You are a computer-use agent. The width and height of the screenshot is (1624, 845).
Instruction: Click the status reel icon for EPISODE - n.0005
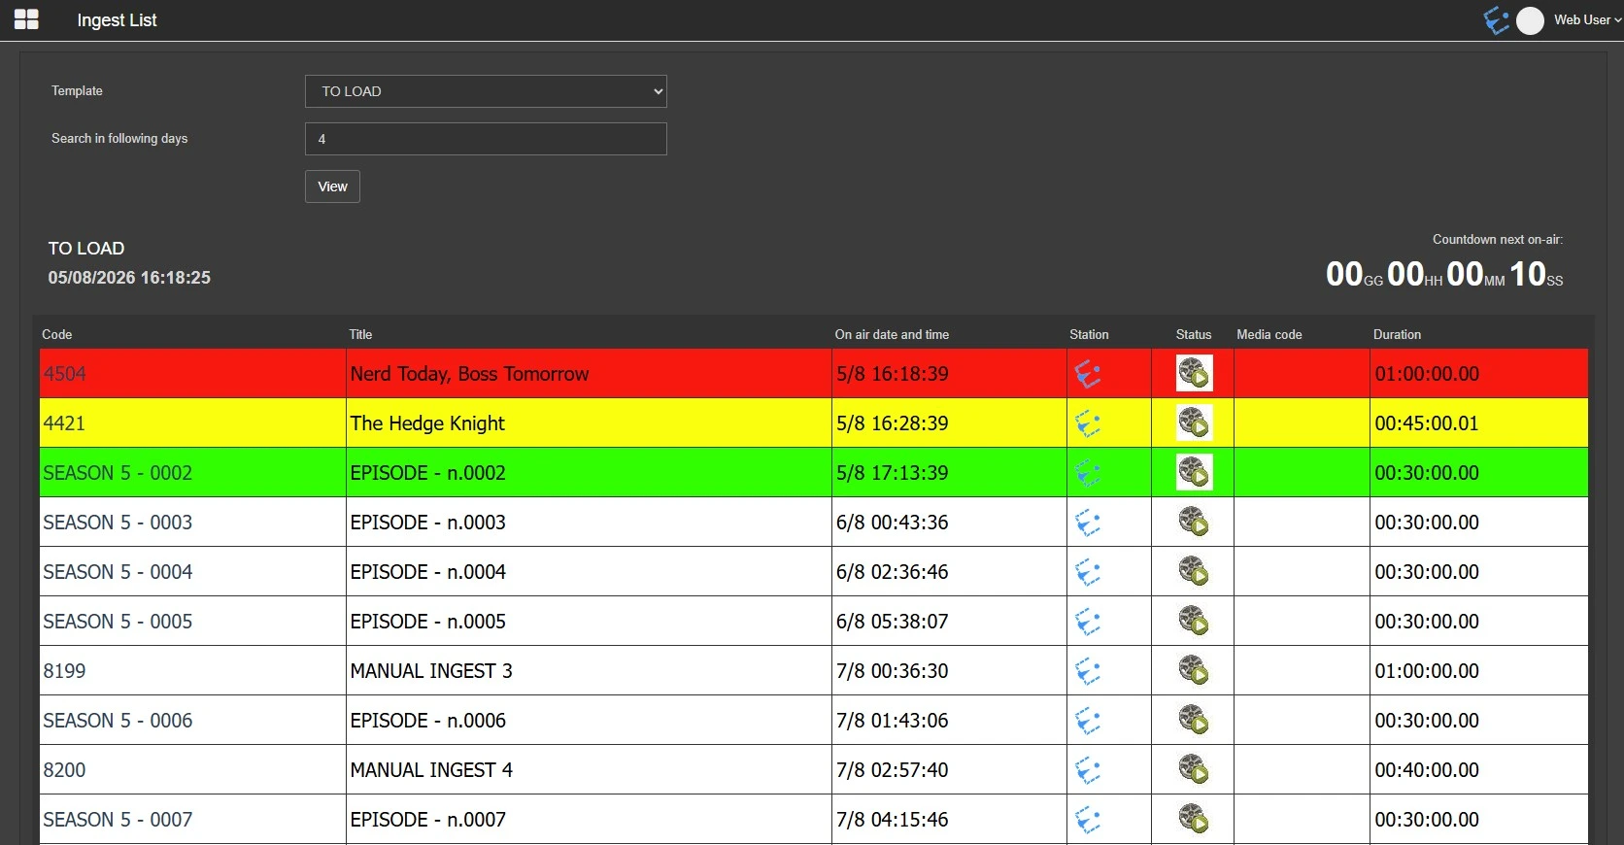tap(1194, 622)
